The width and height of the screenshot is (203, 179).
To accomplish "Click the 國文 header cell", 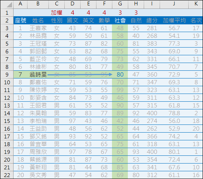I will click(72, 20).
